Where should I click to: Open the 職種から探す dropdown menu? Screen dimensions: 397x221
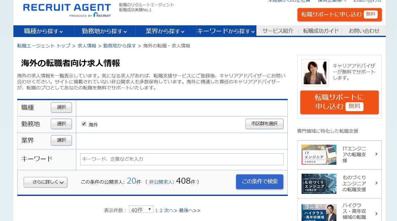coord(44,31)
